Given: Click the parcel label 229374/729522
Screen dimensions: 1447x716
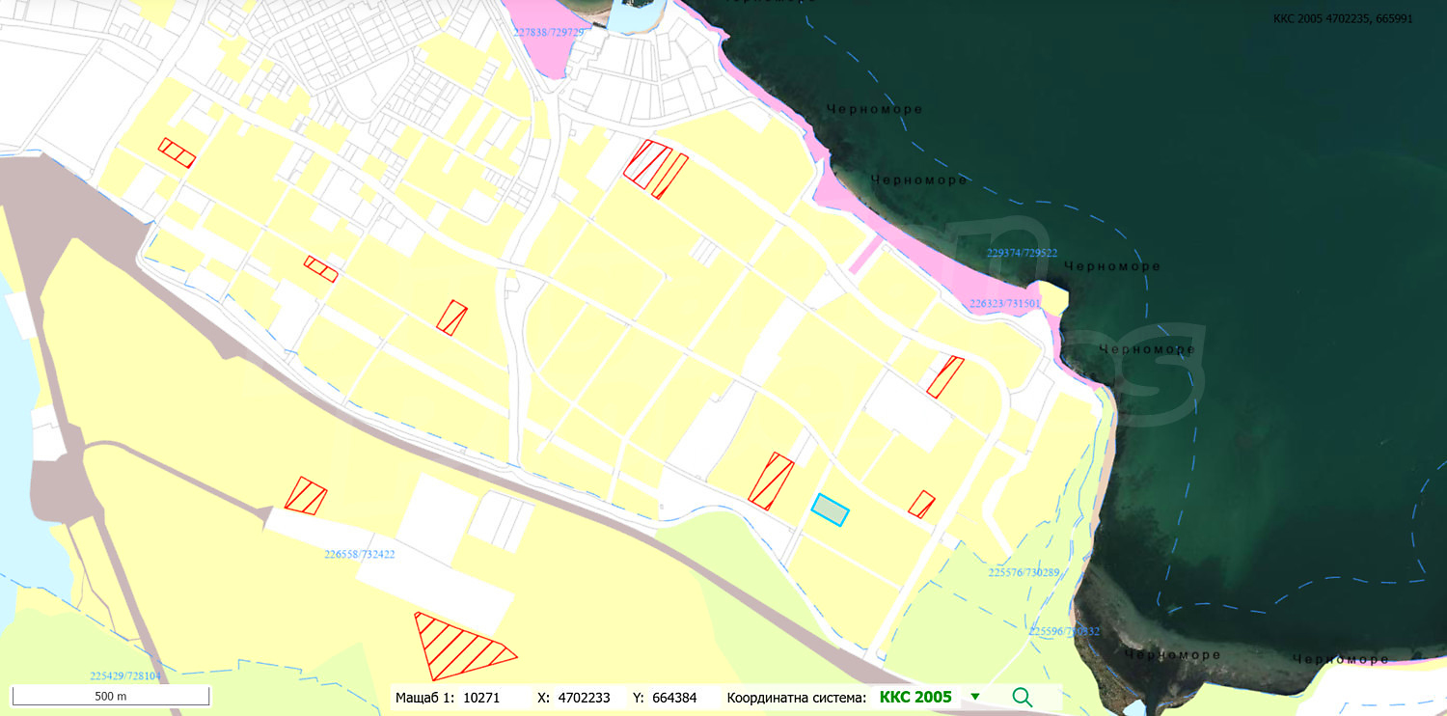Looking at the screenshot, I should [x=1023, y=253].
